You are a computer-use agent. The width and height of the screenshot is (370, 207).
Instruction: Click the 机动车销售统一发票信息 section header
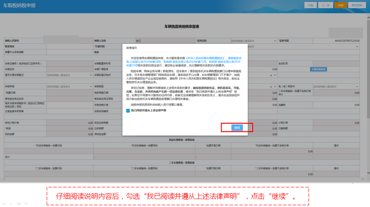click(182, 140)
